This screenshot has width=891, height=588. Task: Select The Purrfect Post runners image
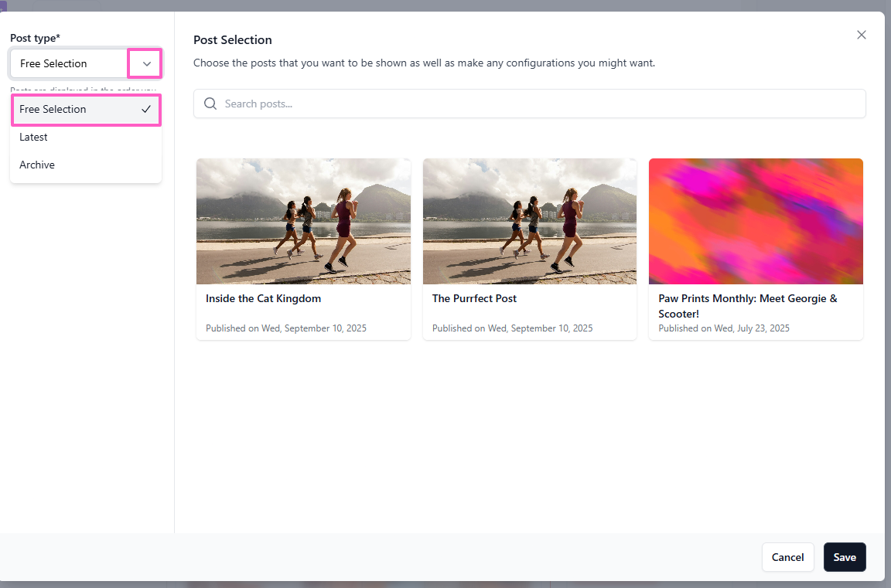(x=530, y=221)
